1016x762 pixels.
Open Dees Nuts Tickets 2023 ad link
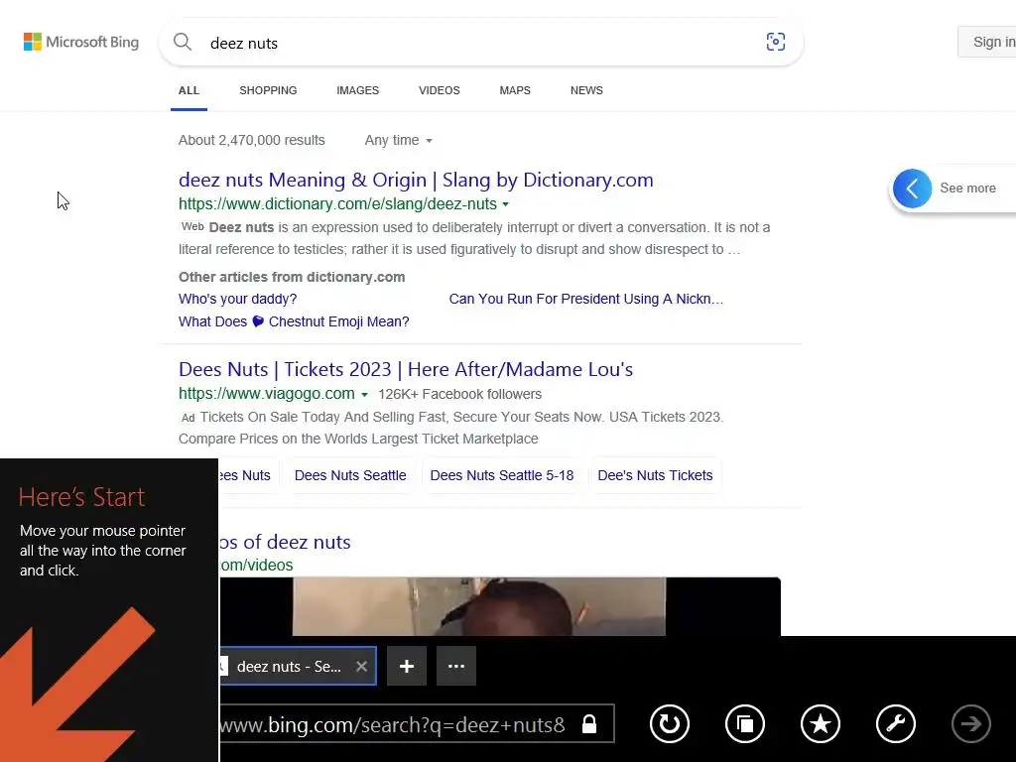pyautogui.click(x=406, y=369)
